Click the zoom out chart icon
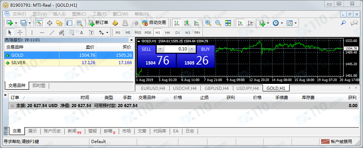 218,23
